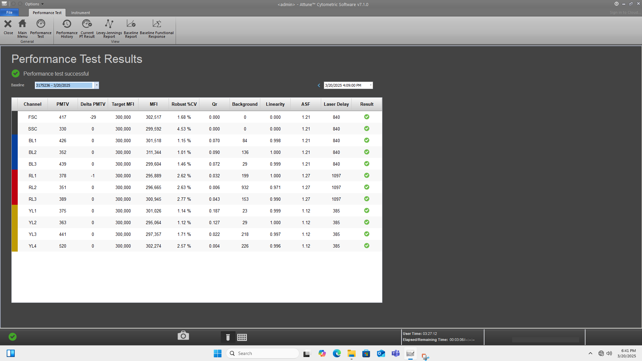Open the Options dropdown in title bar
The width and height of the screenshot is (642, 361).
(x=34, y=4)
